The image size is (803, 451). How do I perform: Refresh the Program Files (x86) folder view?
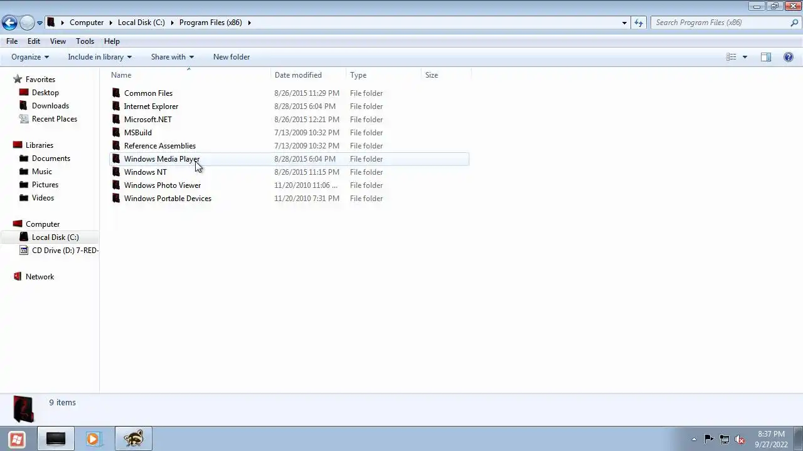click(x=639, y=23)
